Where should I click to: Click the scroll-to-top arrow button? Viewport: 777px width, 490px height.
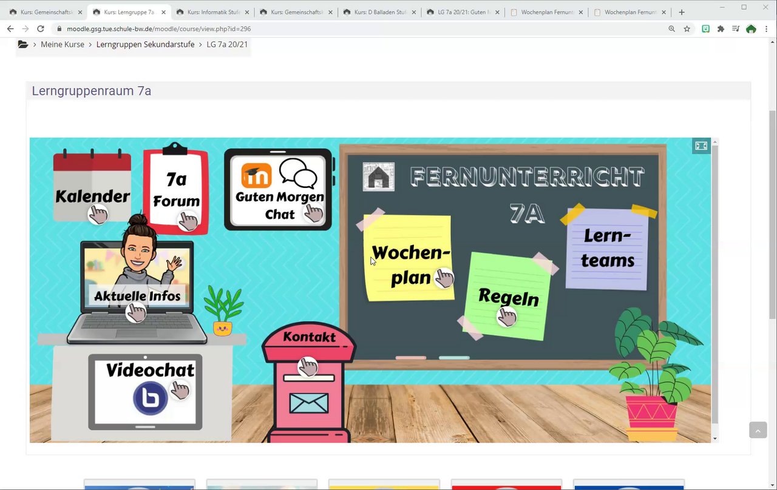pyautogui.click(x=758, y=430)
